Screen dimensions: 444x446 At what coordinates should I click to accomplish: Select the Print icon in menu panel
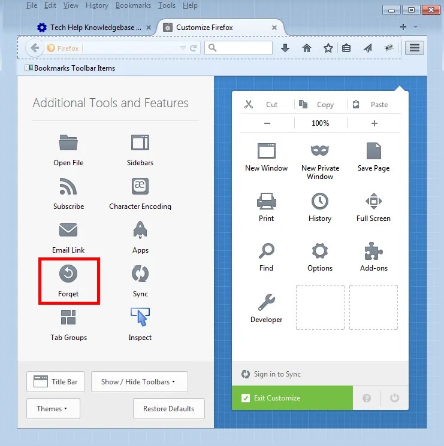tap(267, 201)
